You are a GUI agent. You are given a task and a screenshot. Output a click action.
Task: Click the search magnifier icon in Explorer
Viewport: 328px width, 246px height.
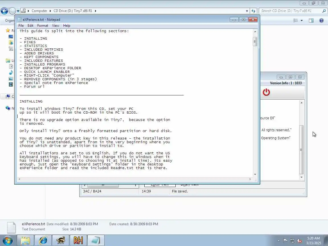pyautogui.click(x=324, y=11)
